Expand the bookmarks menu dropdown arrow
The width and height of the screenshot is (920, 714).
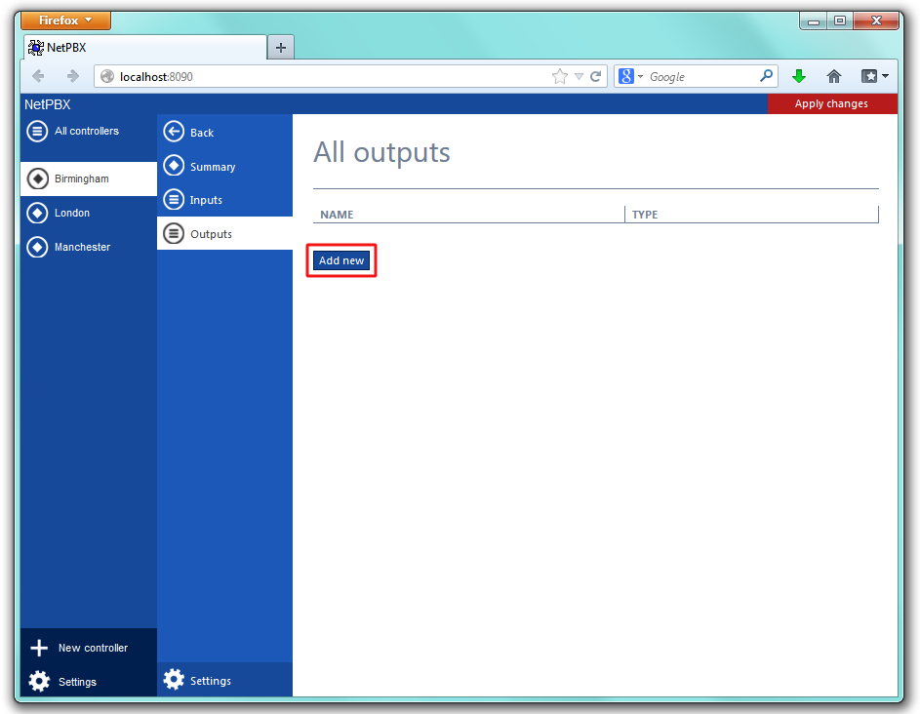(x=884, y=76)
